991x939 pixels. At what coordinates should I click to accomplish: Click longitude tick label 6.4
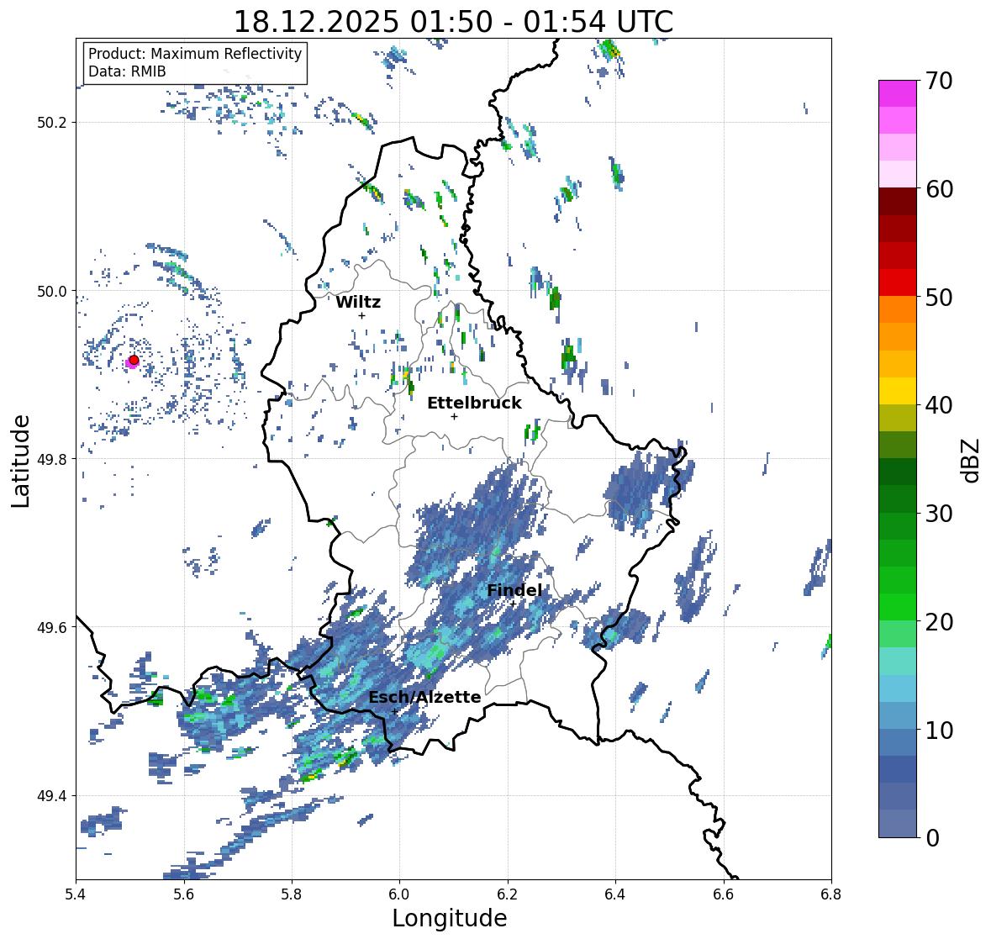coord(615,894)
